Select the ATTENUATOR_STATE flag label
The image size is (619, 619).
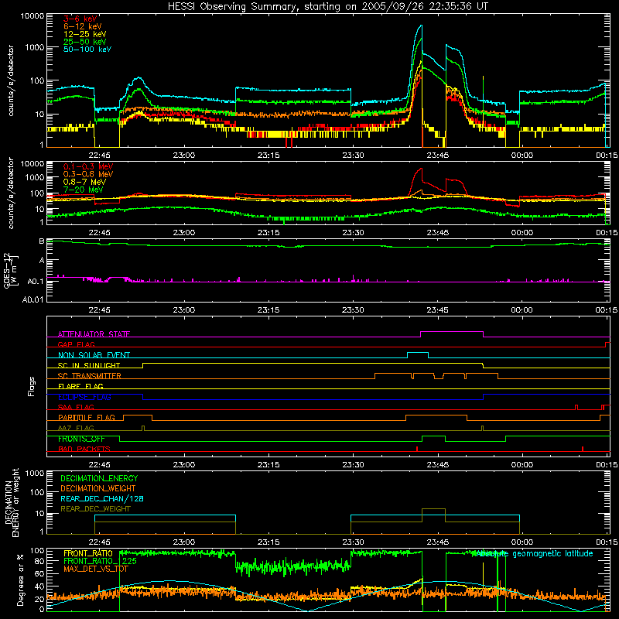click(94, 334)
